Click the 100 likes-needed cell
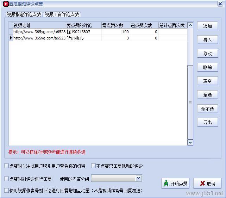The image size is (226, 198). pos(116,32)
